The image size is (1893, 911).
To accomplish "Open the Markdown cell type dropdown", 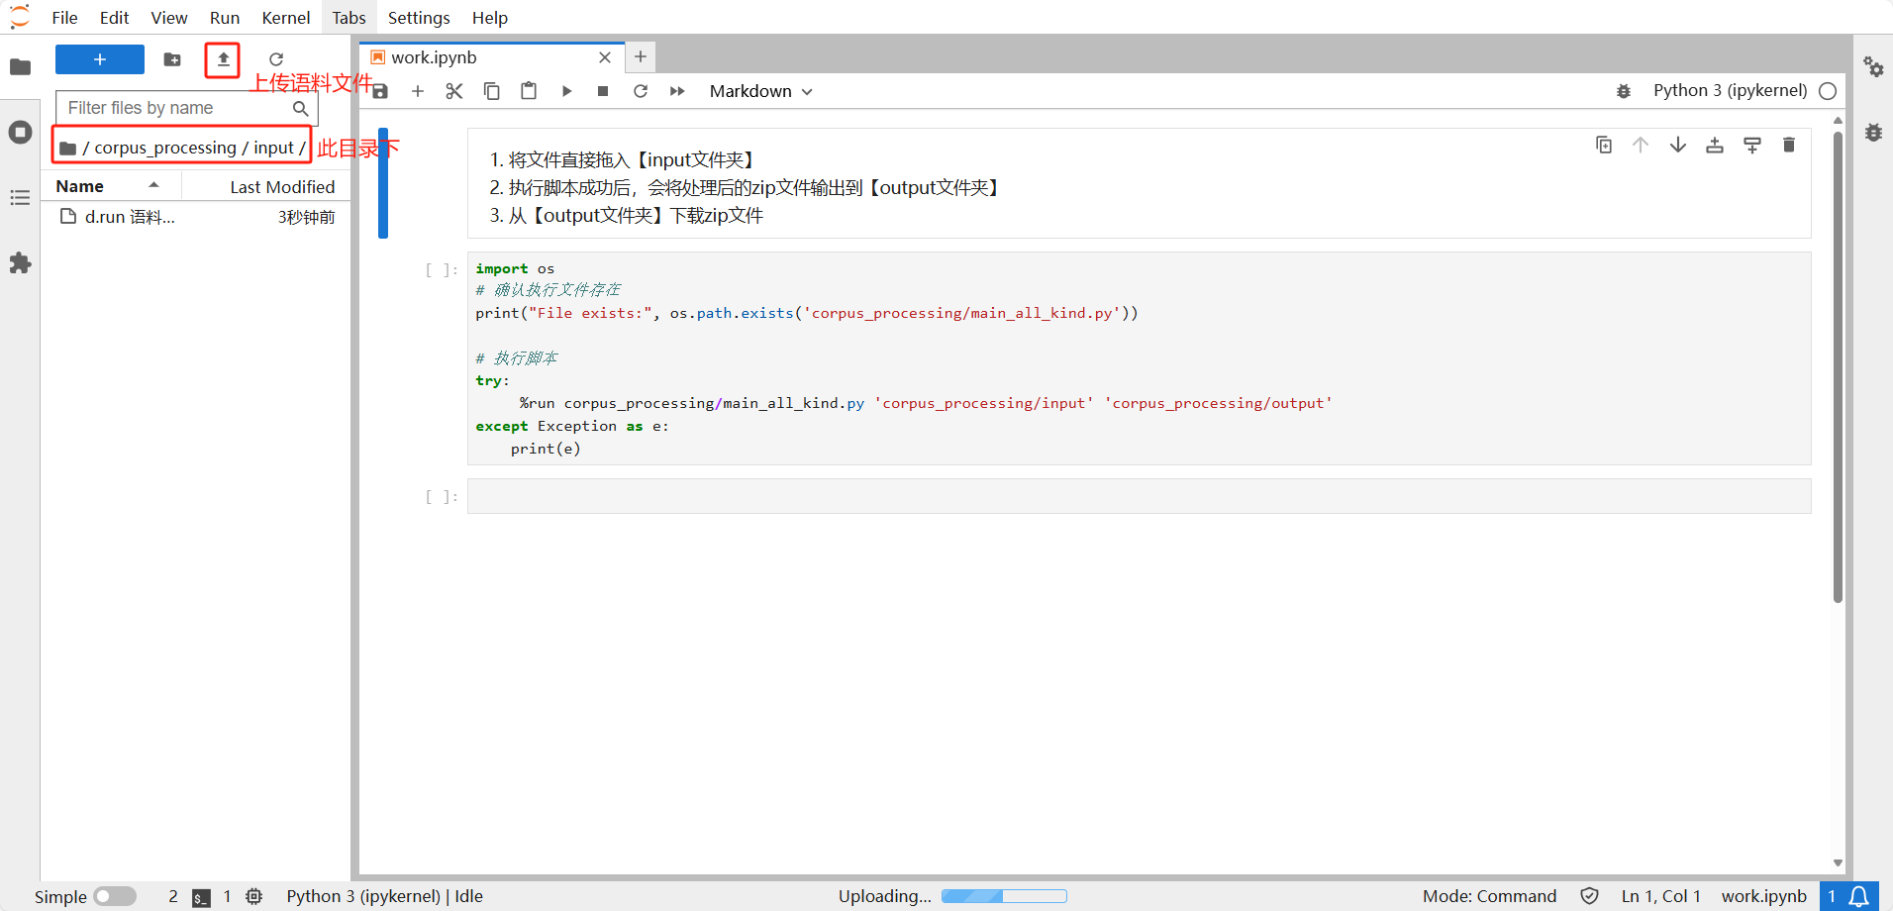I will coord(760,91).
